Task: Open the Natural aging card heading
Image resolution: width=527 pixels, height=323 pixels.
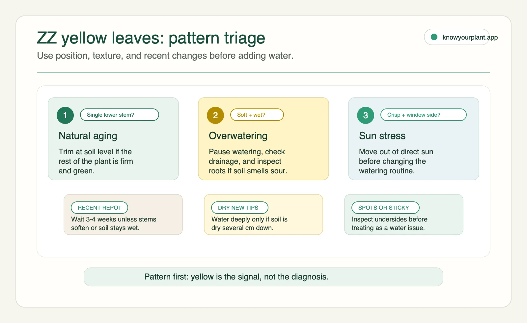Action: 88,136
